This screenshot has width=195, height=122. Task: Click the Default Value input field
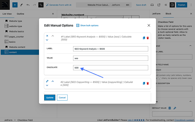[172, 114]
